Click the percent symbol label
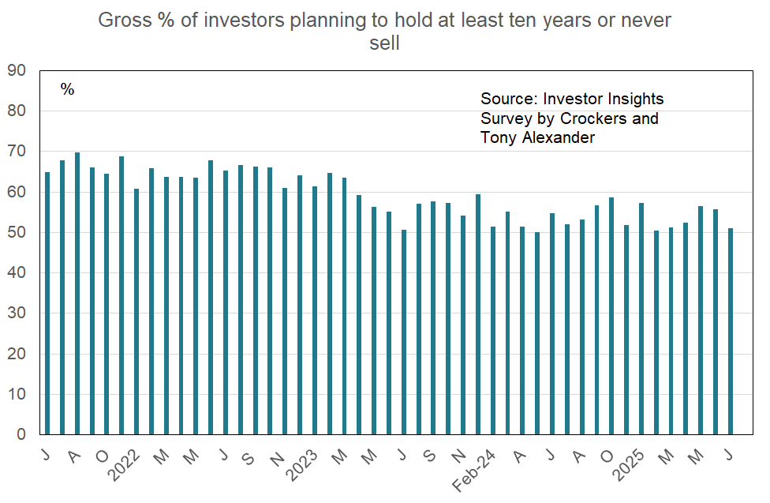The width and height of the screenshot is (770, 503). pos(67,89)
